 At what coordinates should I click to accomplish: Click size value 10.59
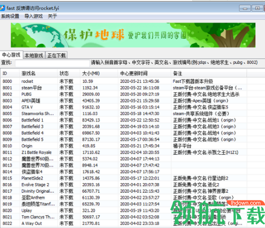point(87,81)
